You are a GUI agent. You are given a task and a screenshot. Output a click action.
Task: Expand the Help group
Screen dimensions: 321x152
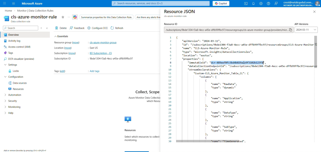5,113
